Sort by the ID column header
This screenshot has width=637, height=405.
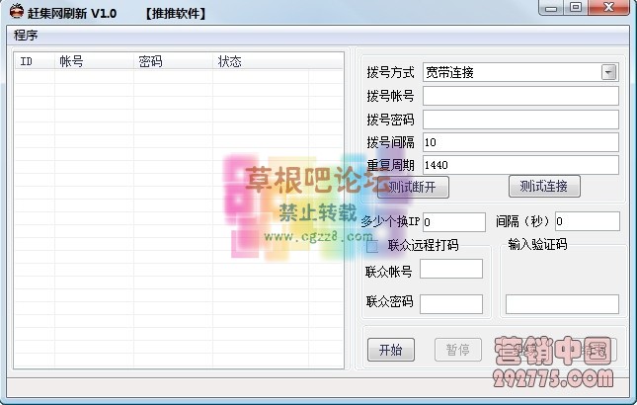pos(35,62)
